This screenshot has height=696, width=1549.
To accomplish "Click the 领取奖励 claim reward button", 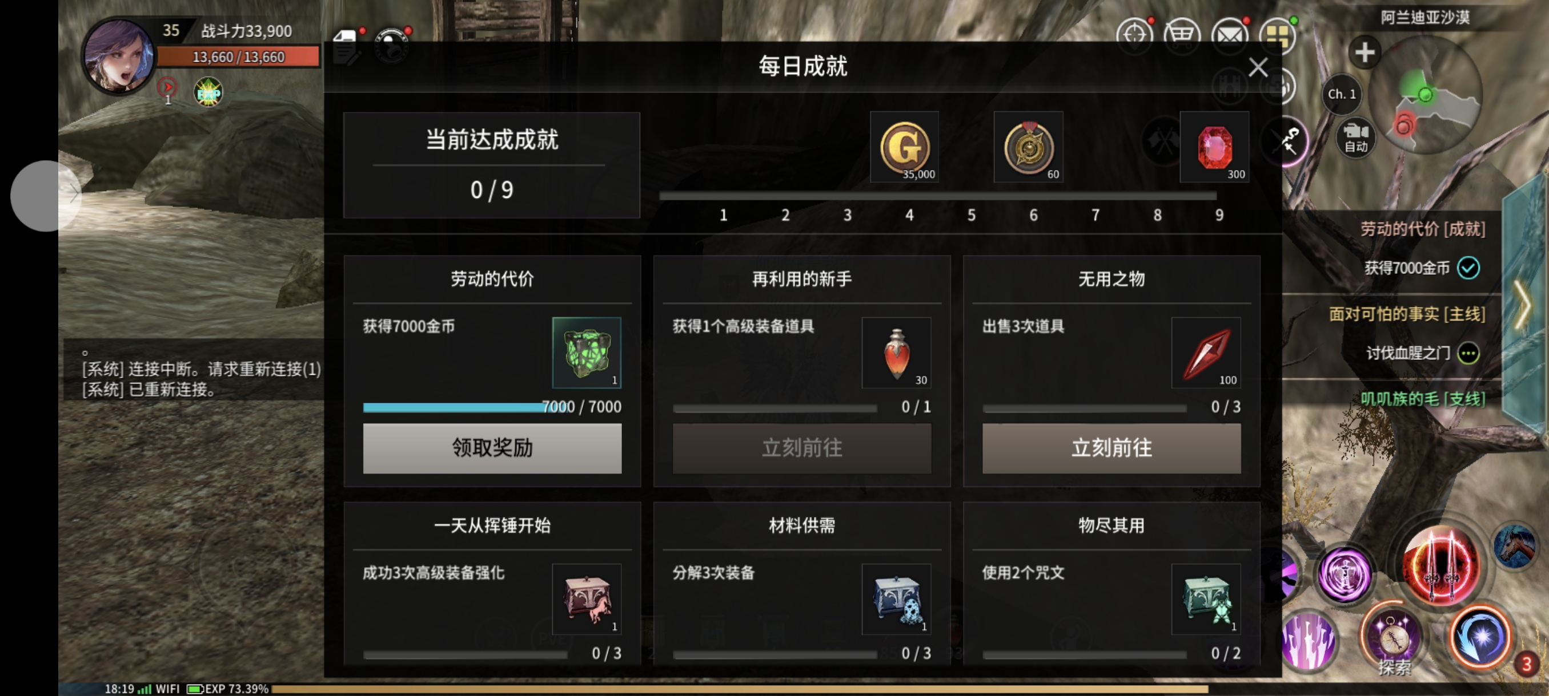I will click(492, 448).
